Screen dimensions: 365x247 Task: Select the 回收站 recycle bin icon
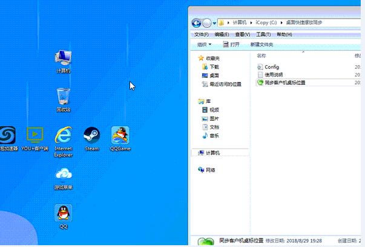click(x=64, y=100)
